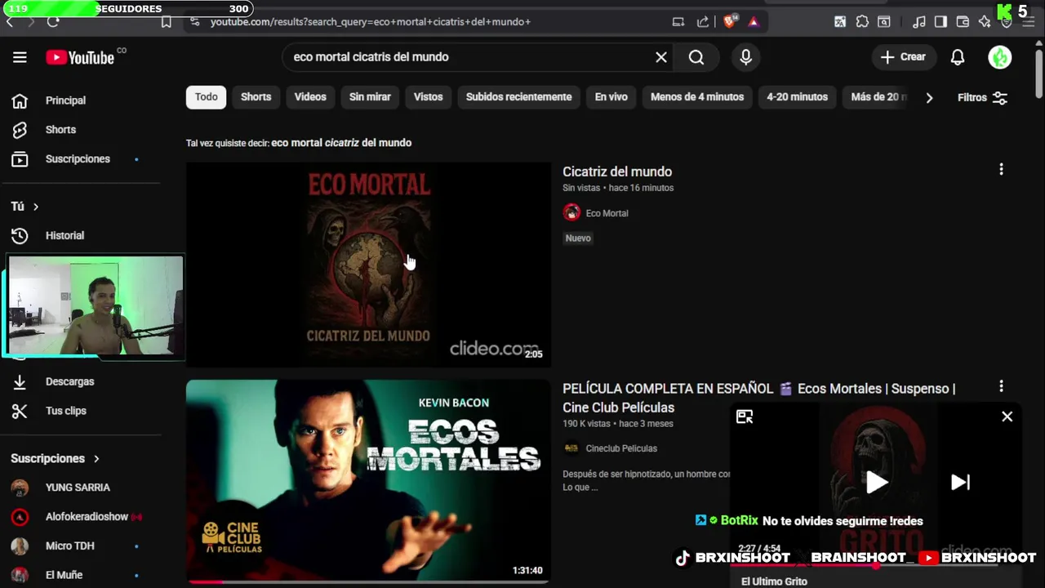The height and width of the screenshot is (588, 1045).
Task: Open the Brave wallet icon
Action: coord(963,22)
